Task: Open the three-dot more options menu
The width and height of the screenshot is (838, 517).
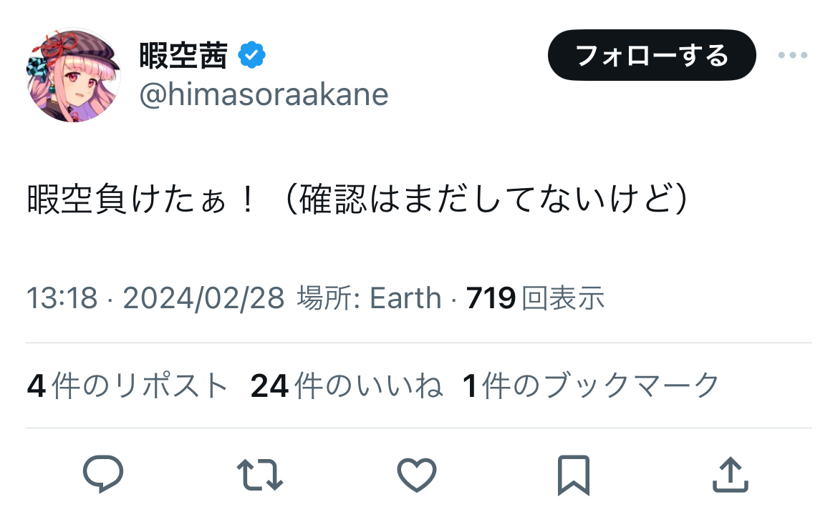Action: (x=793, y=56)
